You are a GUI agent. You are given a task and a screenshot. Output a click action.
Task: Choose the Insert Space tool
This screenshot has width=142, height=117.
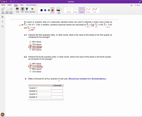[11, 11]
